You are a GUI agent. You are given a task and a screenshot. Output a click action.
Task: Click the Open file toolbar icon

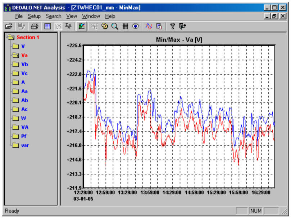tap(9, 26)
